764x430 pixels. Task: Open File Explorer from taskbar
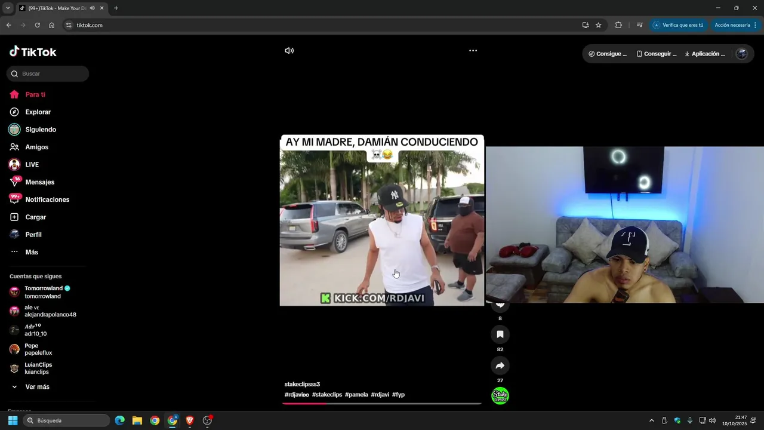coord(137,420)
